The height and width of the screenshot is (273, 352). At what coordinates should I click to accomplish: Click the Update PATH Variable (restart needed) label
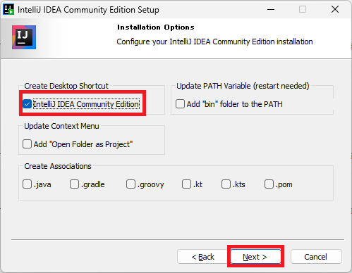[243, 86]
